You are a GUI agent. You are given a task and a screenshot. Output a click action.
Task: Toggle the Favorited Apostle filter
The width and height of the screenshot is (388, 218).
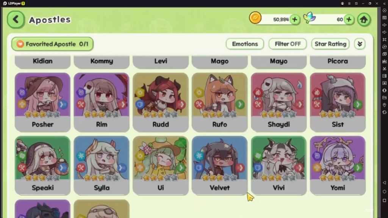[52, 44]
